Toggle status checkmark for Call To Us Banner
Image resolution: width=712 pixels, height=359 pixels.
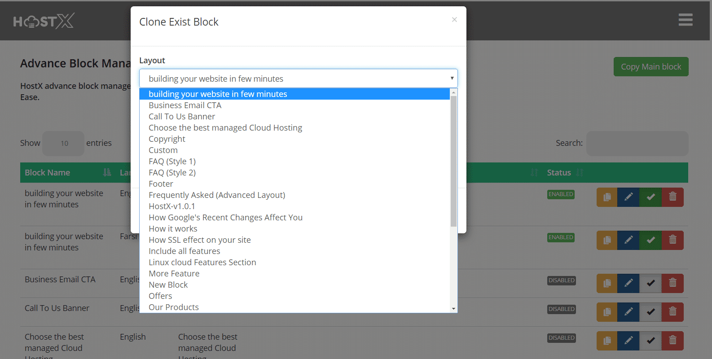coord(650,312)
